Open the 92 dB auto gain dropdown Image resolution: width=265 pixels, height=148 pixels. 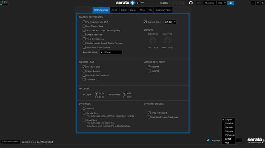pyautogui.click(x=170, y=22)
